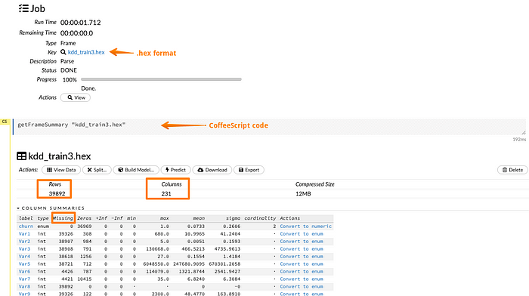Click Convert to enum for Var4
The height and width of the screenshot is (296, 529).
click(x=302, y=256)
